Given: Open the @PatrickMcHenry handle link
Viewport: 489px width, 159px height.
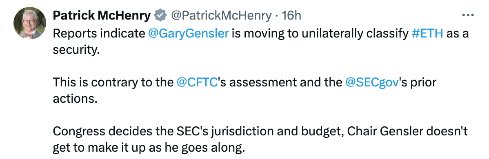Looking at the screenshot, I should (x=221, y=15).
